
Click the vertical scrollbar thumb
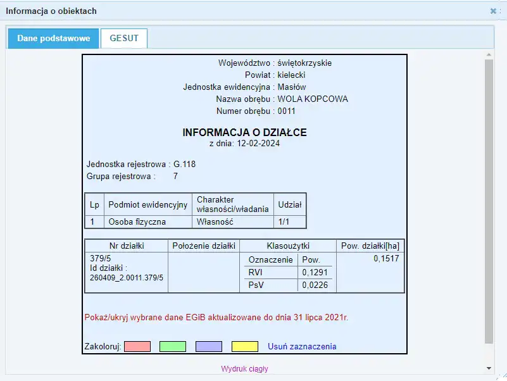pyautogui.click(x=489, y=203)
